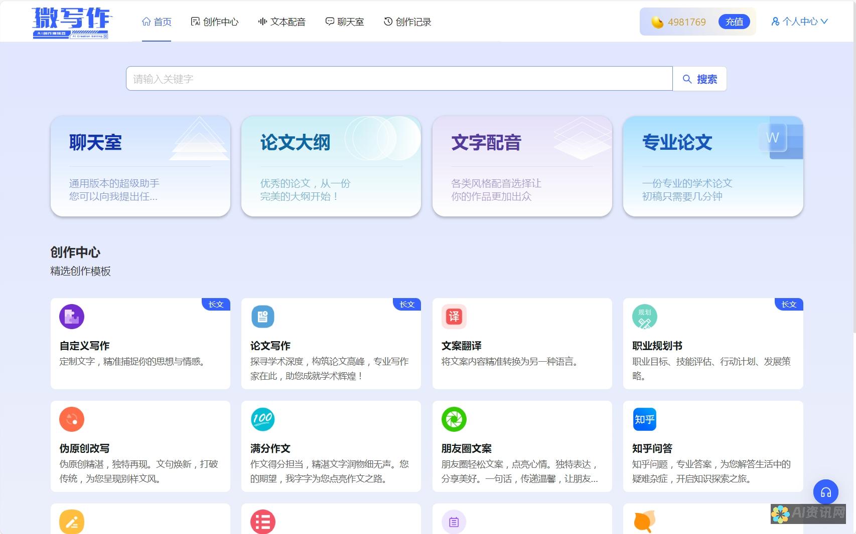Click the 搜索 search button
The image size is (856, 534).
point(699,79)
